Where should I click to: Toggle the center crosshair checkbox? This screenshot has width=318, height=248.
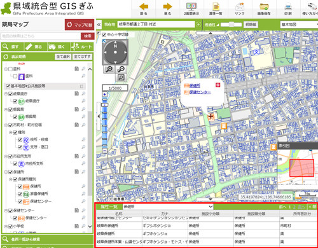tap(104, 34)
